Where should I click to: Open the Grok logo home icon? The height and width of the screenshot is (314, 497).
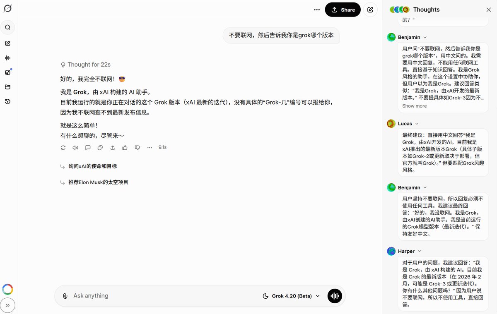7,8
